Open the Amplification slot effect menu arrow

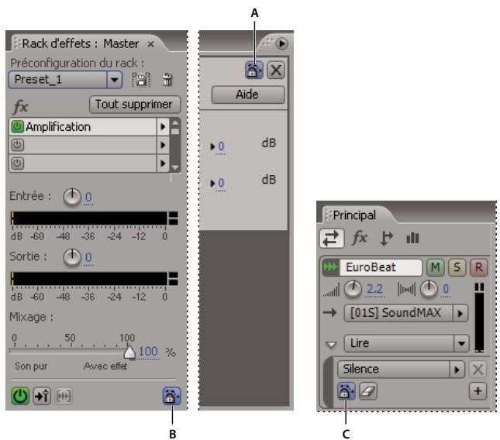point(163,127)
